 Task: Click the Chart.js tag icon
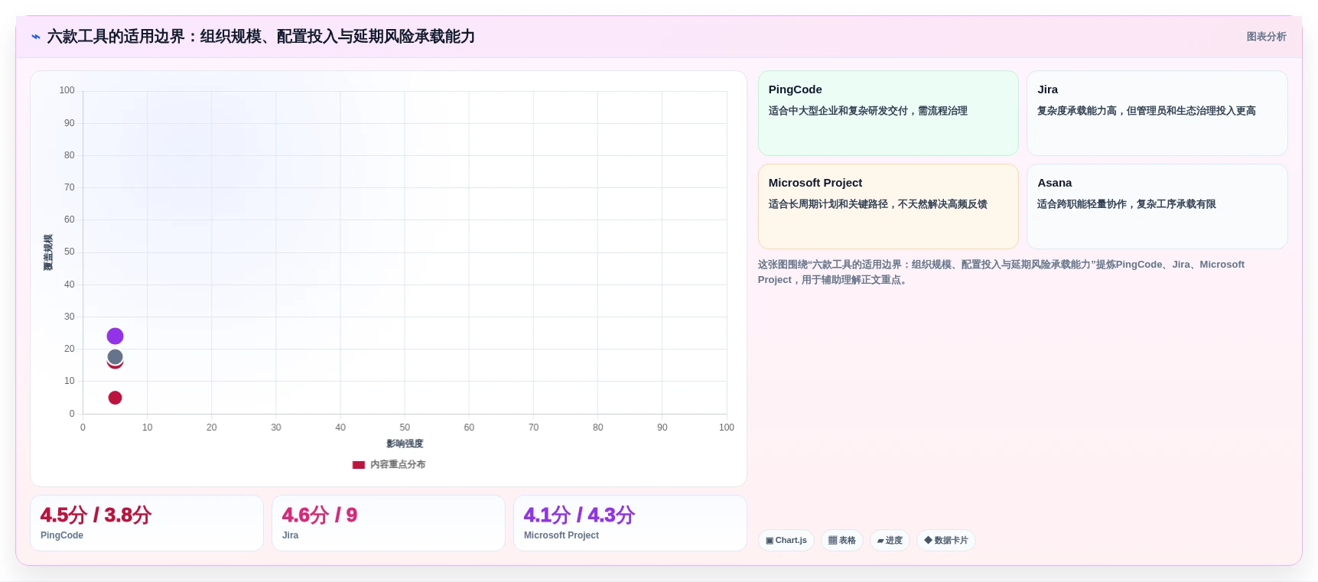(x=770, y=540)
